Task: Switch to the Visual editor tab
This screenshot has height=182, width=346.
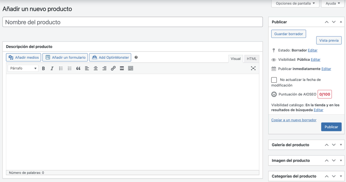Action: pyautogui.click(x=236, y=59)
